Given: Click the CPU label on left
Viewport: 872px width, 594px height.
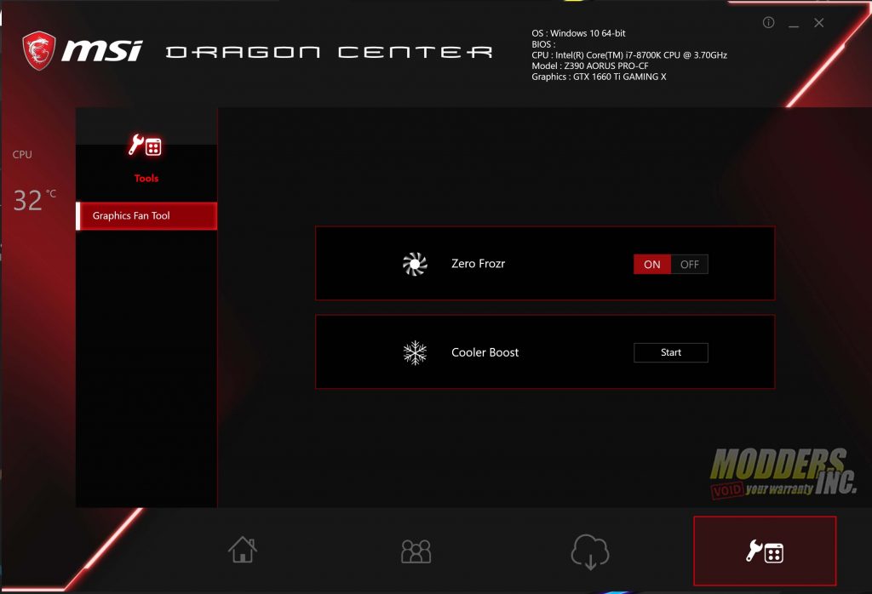Looking at the screenshot, I should [22, 155].
